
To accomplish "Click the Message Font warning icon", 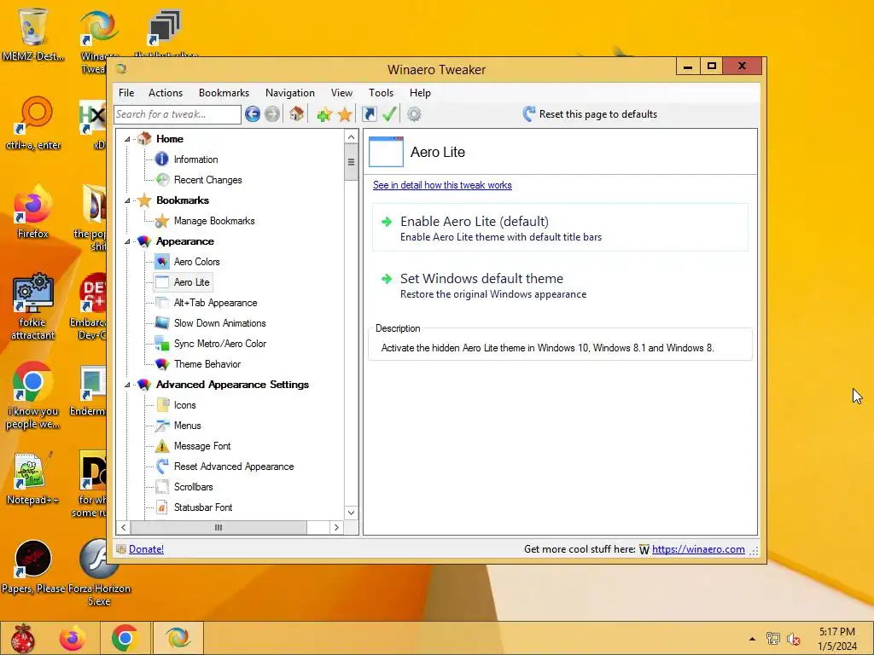I will (162, 446).
